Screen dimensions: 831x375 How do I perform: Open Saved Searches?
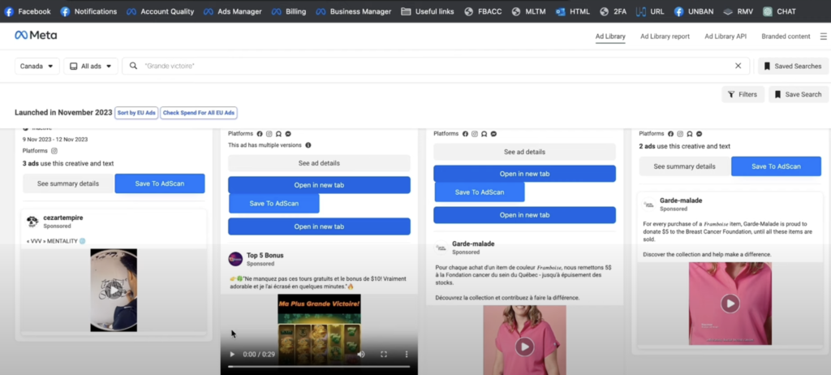(793, 67)
